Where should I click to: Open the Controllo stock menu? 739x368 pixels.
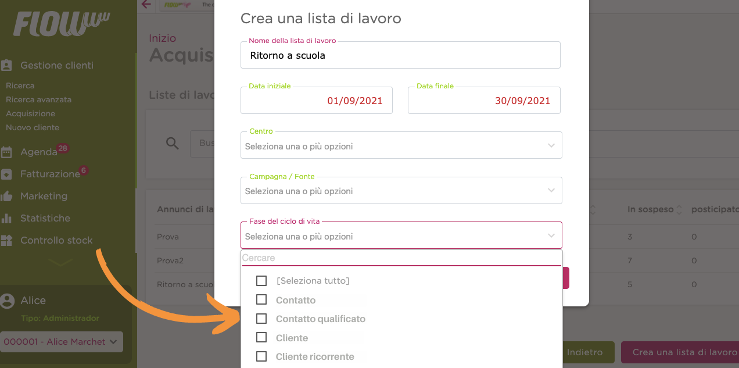coord(56,240)
